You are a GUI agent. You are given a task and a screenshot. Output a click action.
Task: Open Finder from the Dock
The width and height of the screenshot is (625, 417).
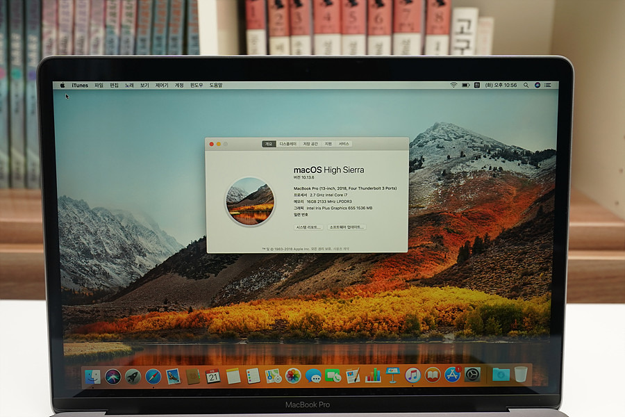tap(93, 377)
